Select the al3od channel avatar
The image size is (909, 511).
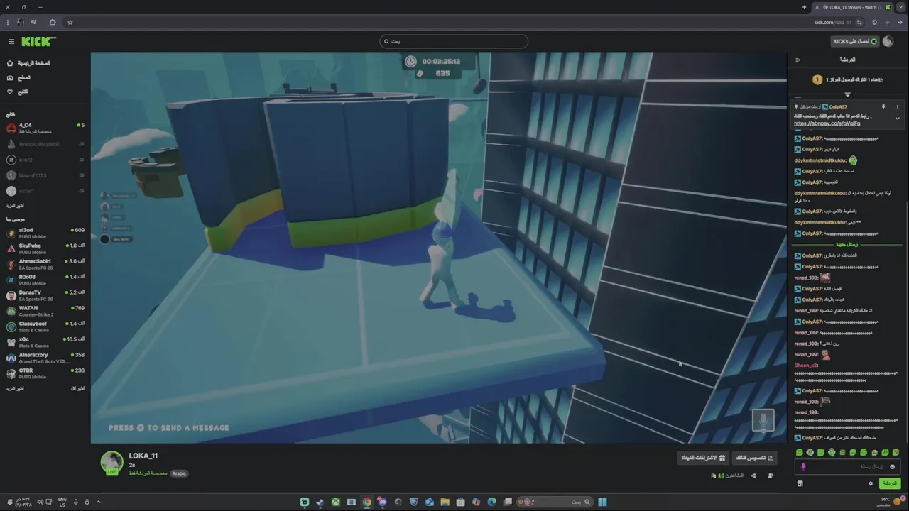pos(11,233)
